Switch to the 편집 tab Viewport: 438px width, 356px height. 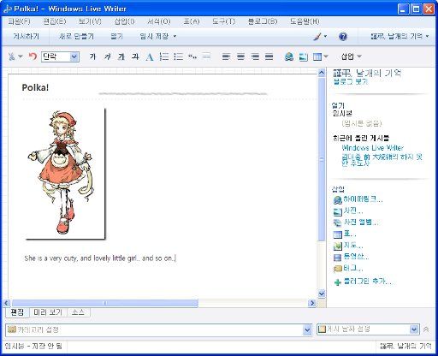(x=17, y=312)
